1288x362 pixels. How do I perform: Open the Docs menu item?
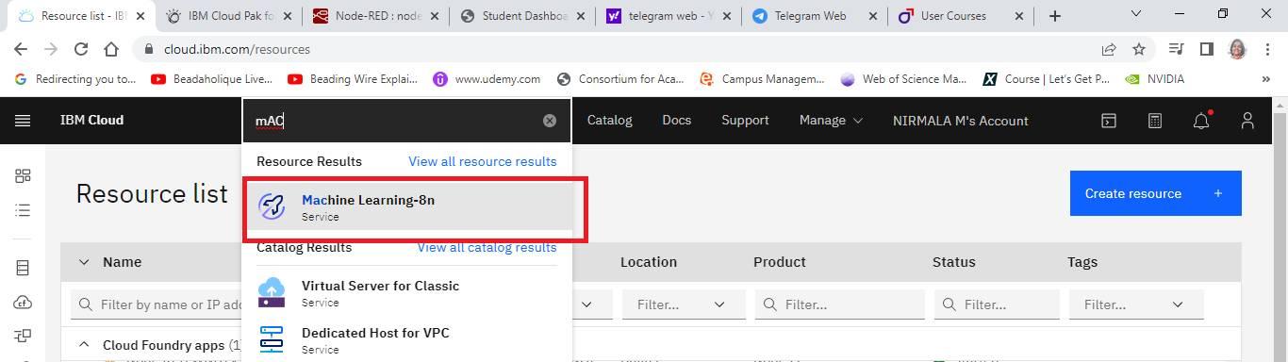click(677, 121)
